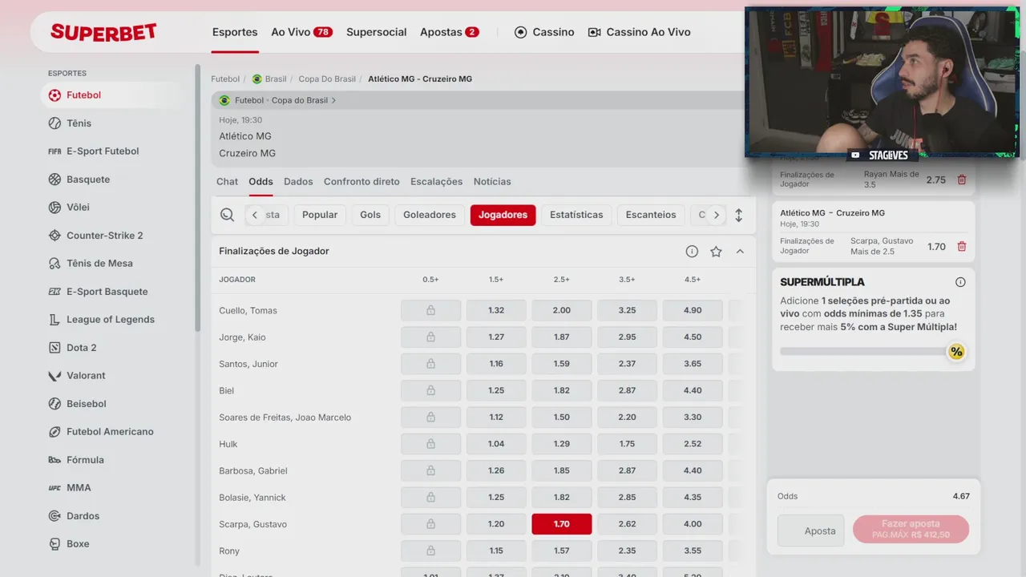
Task: Open the Dados tab
Action: tap(298, 182)
